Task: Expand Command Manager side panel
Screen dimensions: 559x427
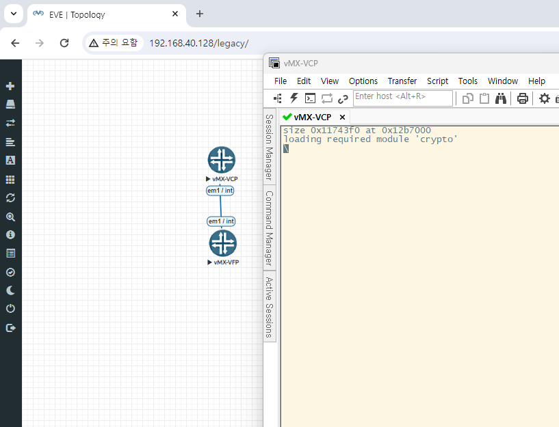Action: click(270, 228)
